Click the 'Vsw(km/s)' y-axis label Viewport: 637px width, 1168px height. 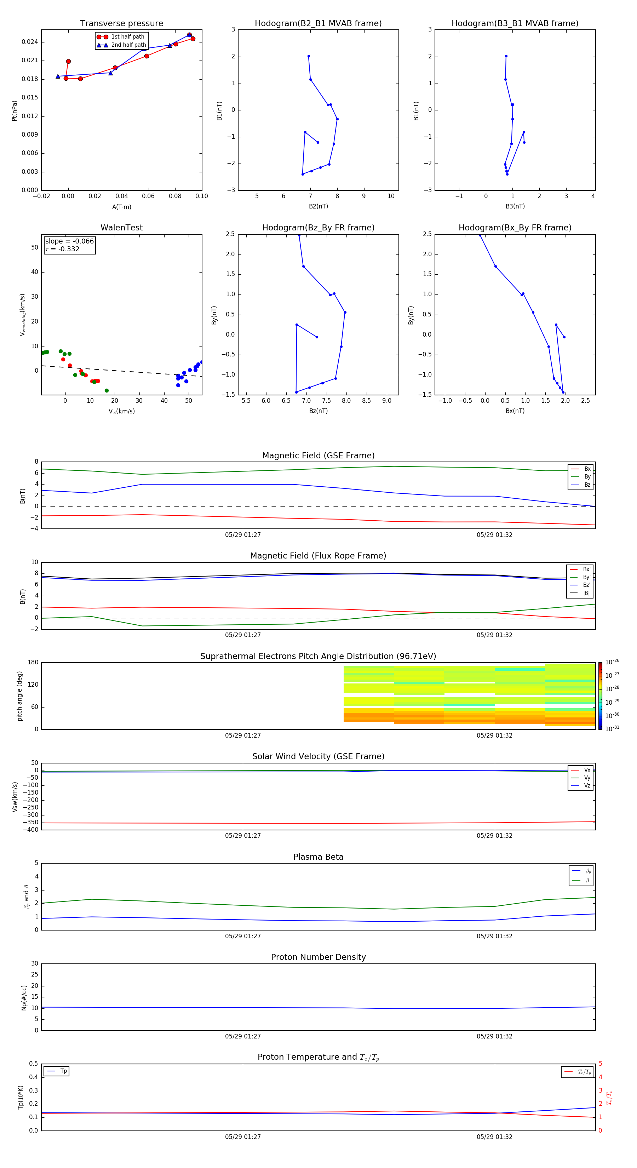coord(15,797)
